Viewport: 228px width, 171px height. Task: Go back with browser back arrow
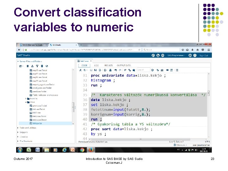[19, 50]
